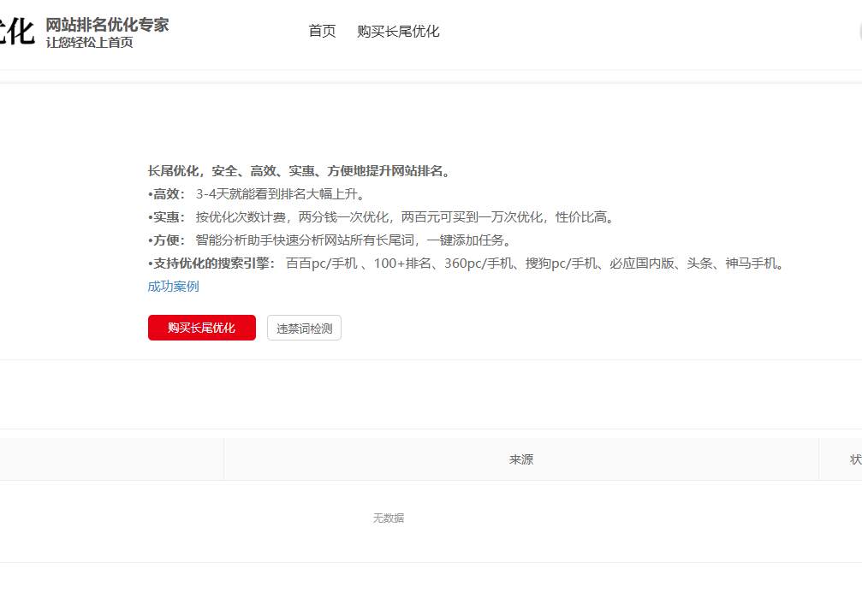Select the 让您轻松上首页 tagline text
The image size is (862, 604).
point(89,43)
